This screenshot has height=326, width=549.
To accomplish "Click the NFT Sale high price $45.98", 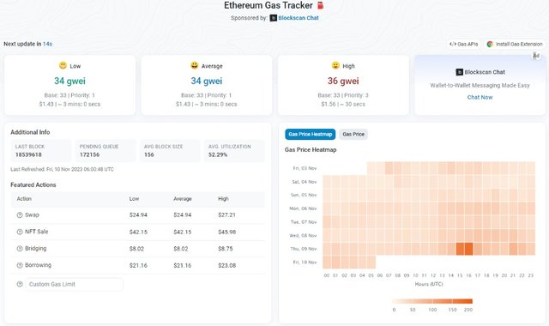I will tap(226, 232).
